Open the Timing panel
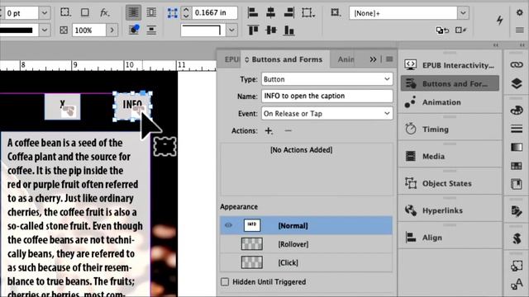529x297 pixels. (450, 129)
